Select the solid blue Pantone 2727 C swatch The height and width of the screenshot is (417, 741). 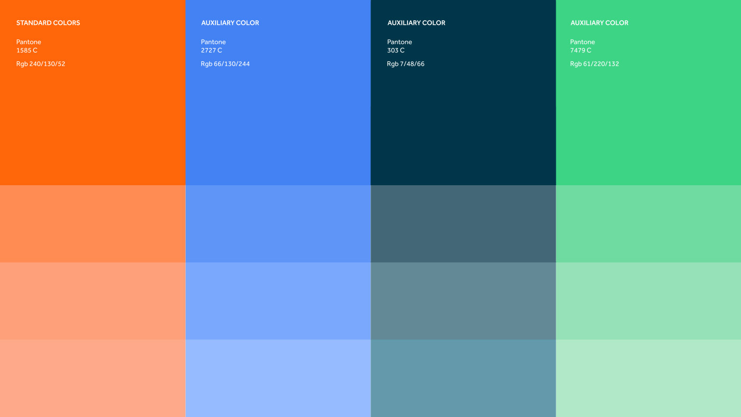coord(278,93)
